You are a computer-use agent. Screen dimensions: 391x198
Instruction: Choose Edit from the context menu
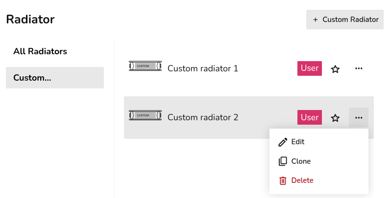(298, 142)
